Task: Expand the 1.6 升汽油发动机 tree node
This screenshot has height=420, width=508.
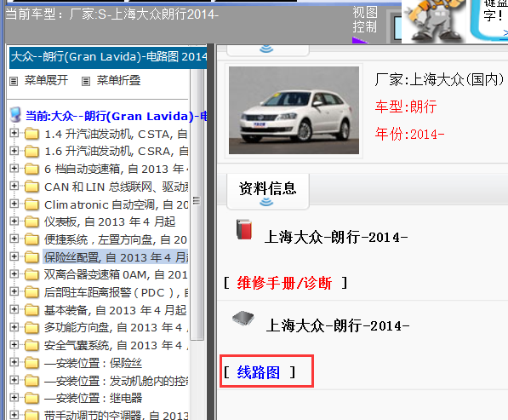Action: pos(14,151)
